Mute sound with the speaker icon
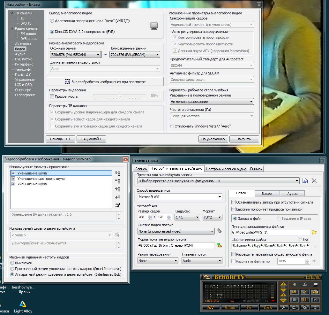This screenshot has height=315, width=329. [294, 284]
